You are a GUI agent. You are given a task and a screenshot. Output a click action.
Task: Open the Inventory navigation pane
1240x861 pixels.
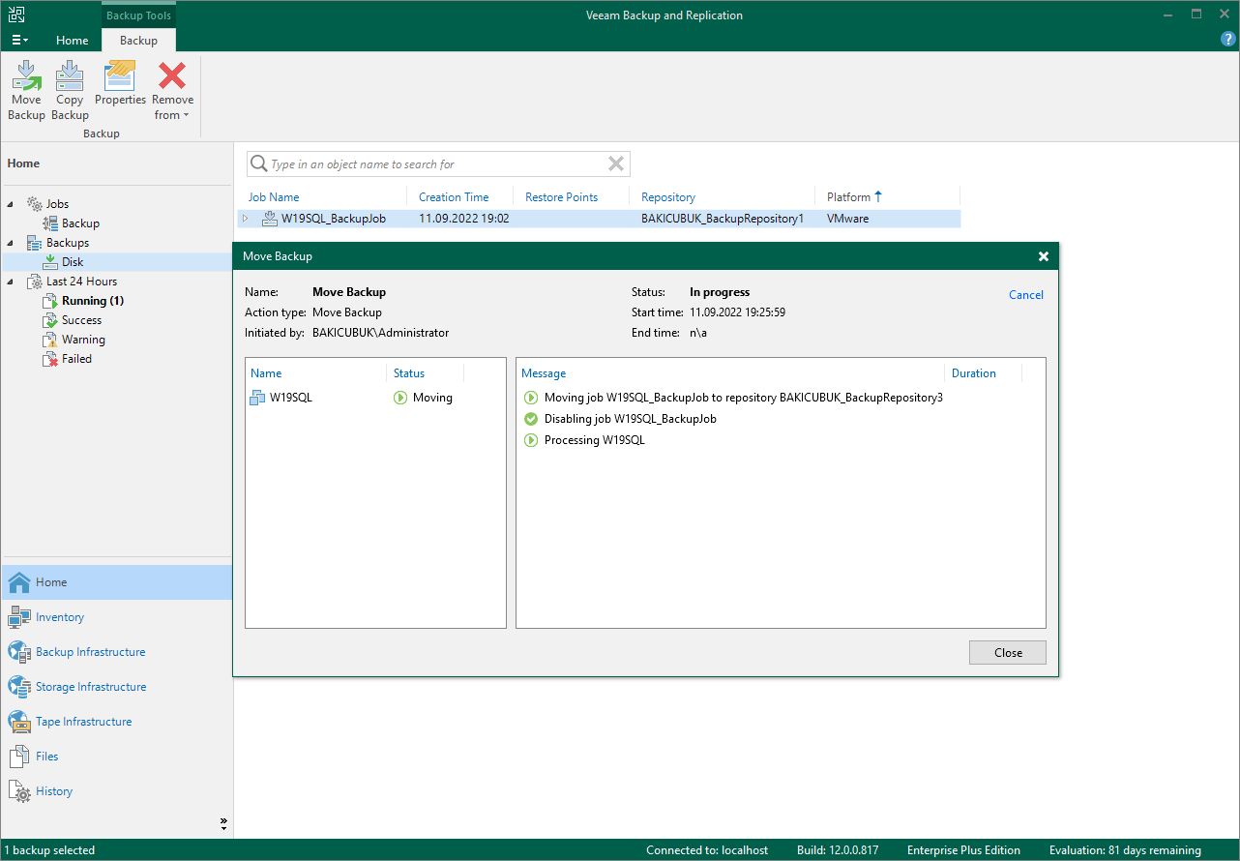[x=116, y=617]
